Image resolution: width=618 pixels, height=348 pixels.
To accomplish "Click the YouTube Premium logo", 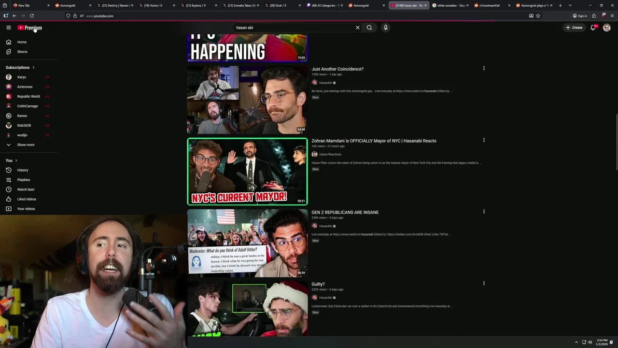I will 30,28.
